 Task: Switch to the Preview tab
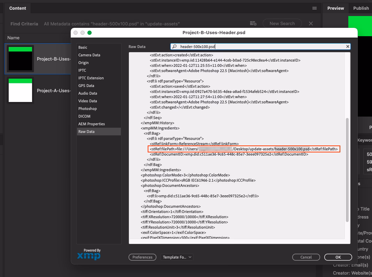335,8
